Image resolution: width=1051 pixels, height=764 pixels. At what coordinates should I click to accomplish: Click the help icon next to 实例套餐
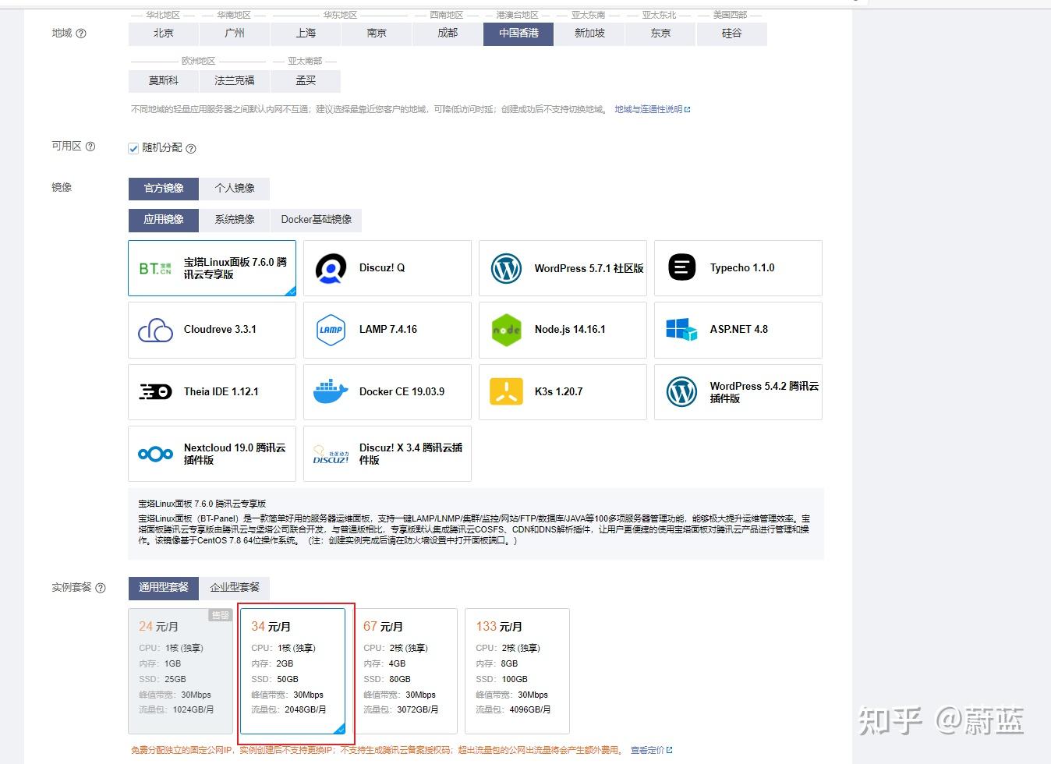click(x=101, y=588)
